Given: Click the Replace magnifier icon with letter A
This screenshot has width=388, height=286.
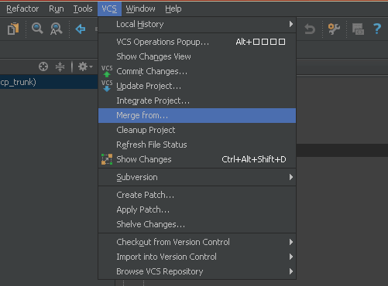Looking at the screenshot, I should pyautogui.click(x=57, y=29).
